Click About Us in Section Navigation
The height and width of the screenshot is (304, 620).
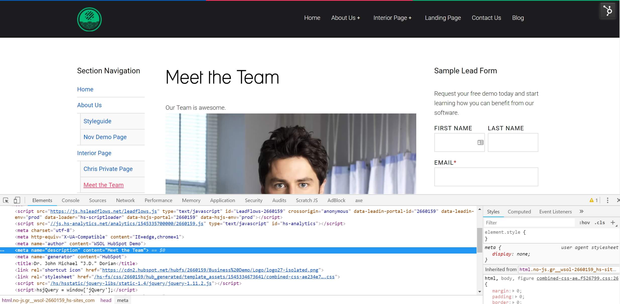coord(89,105)
